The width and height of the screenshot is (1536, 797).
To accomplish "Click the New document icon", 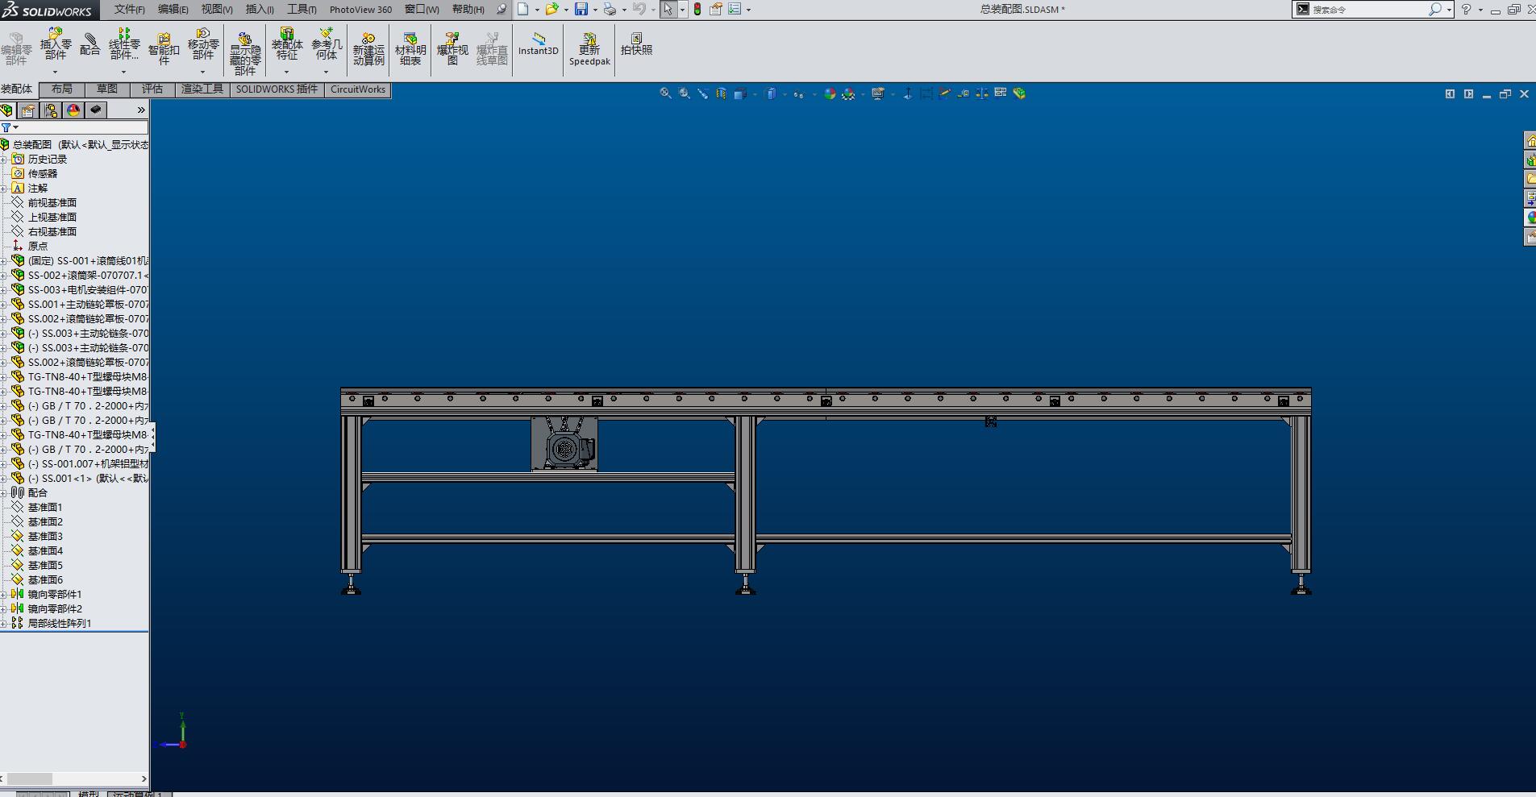I will click(x=523, y=10).
